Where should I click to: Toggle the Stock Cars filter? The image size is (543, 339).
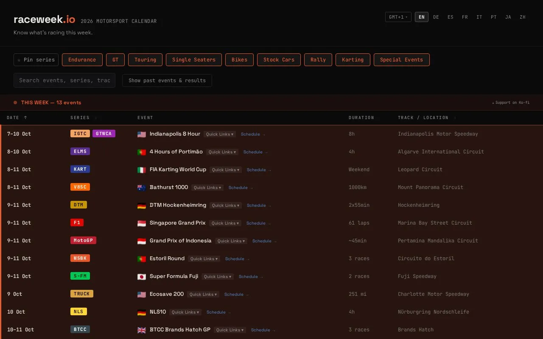click(279, 60)
